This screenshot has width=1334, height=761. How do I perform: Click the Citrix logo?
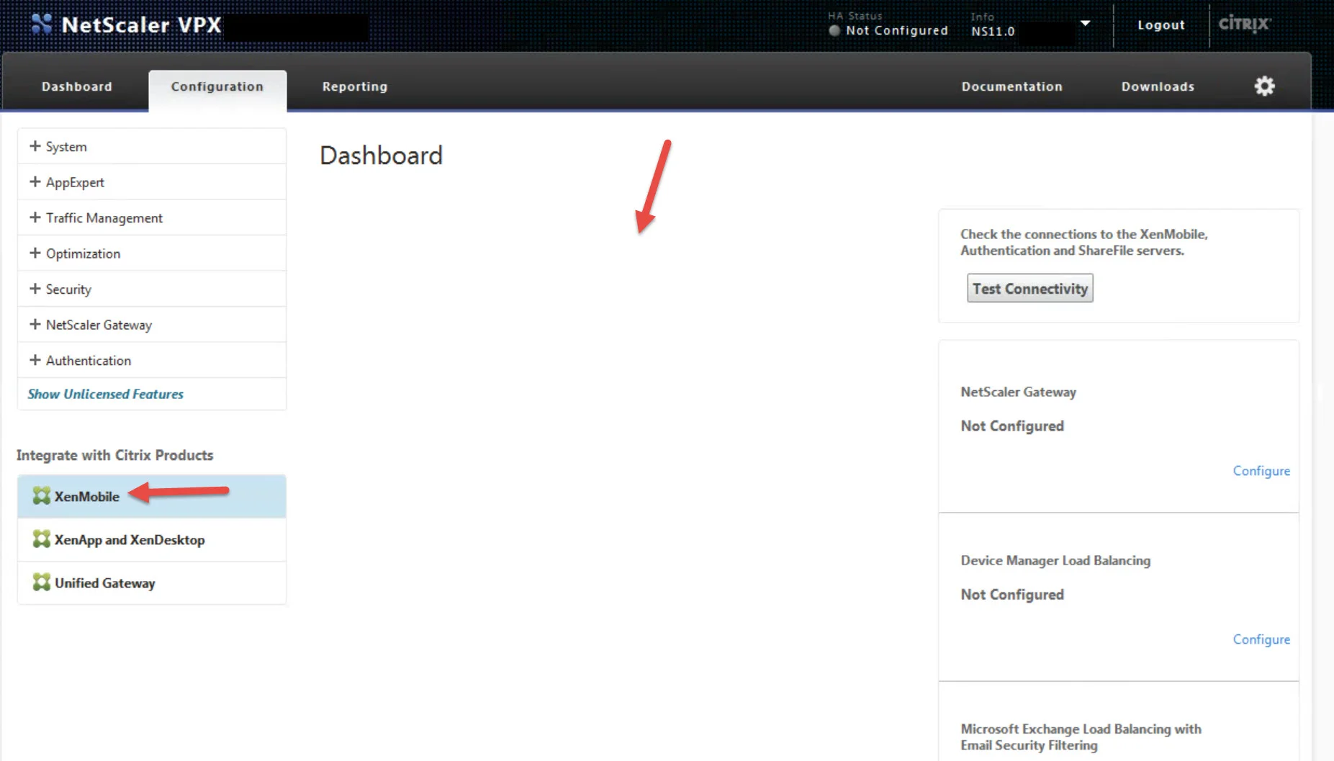coord(1245,24)
